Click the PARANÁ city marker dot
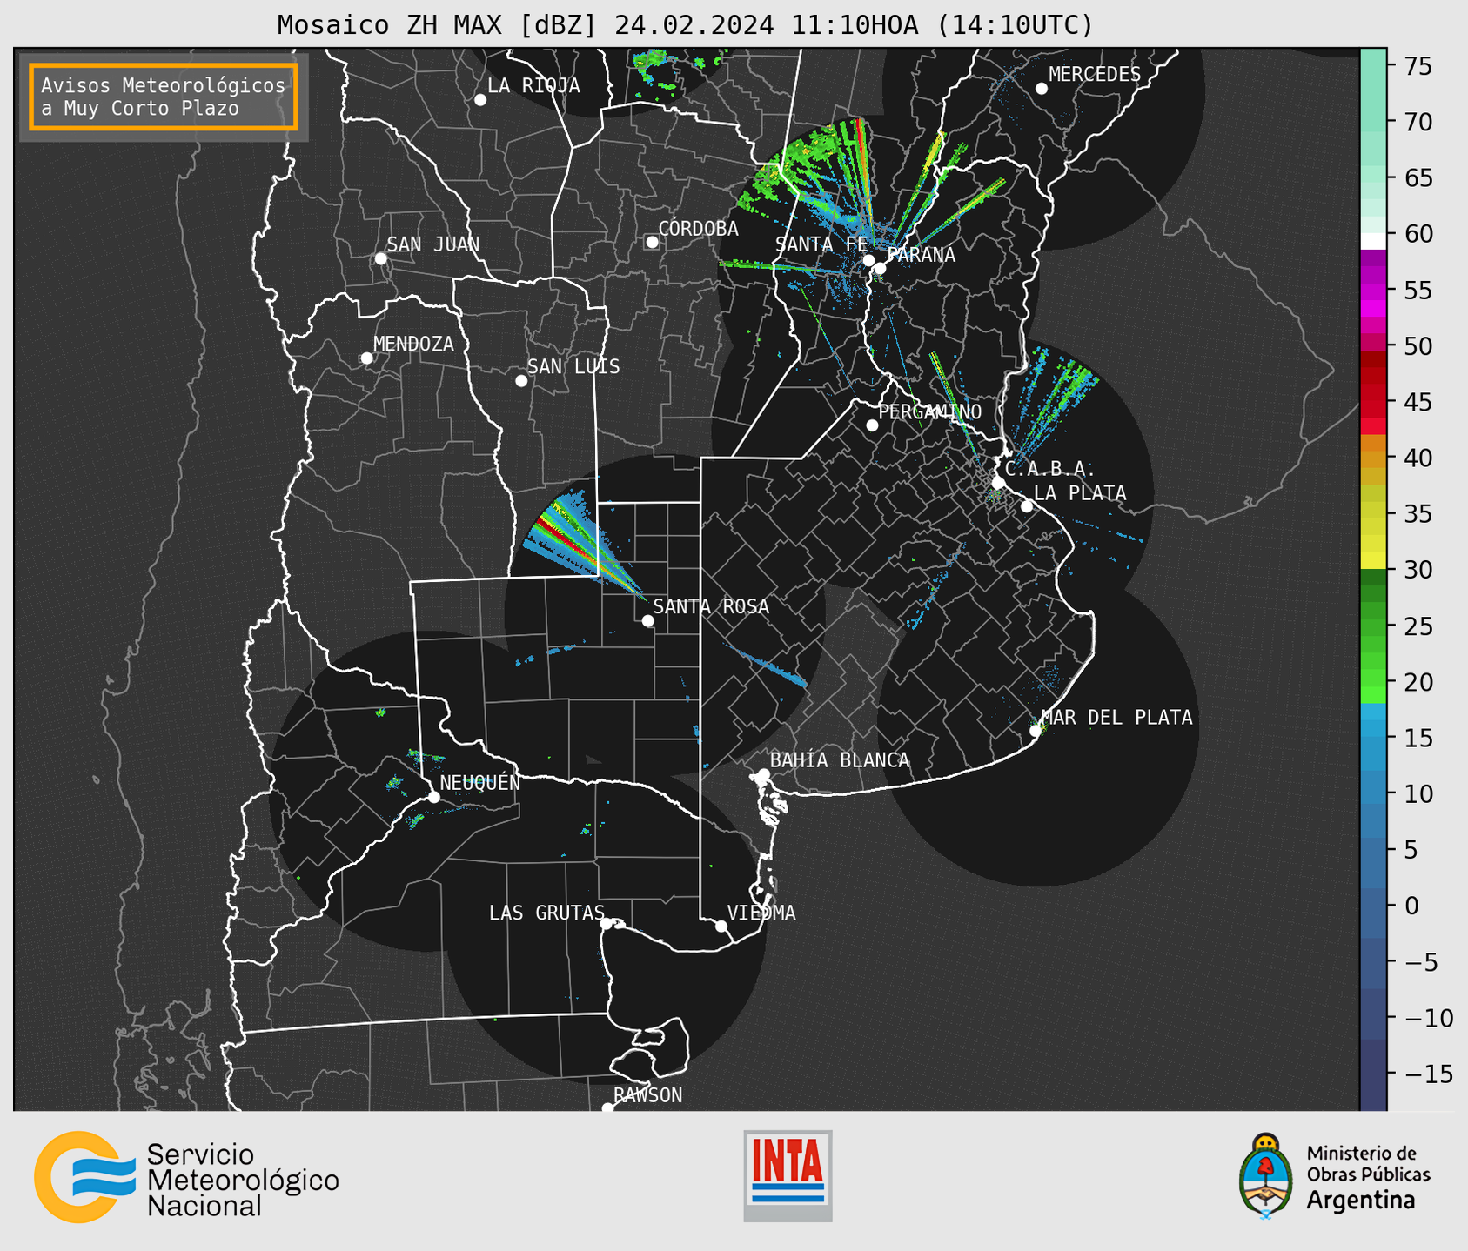The width and height of the screenshot is (1468, 1251). [x=880, y=268]
